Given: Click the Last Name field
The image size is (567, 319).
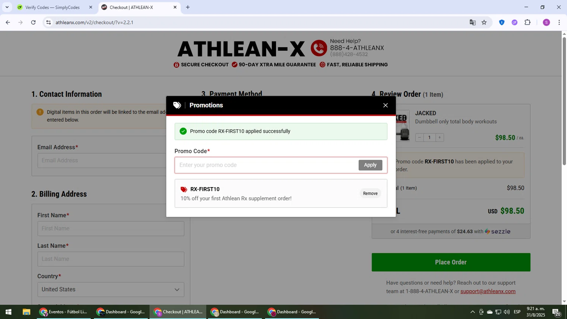Looking at the screenshot, I should pos(111,259).
